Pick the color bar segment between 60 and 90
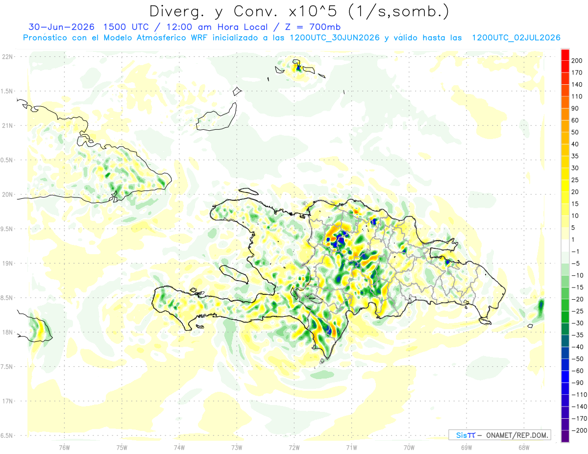 (x=565, y=114)
